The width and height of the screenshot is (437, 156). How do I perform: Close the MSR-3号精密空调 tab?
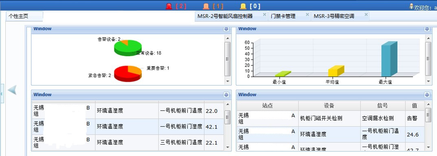(366, 15)
